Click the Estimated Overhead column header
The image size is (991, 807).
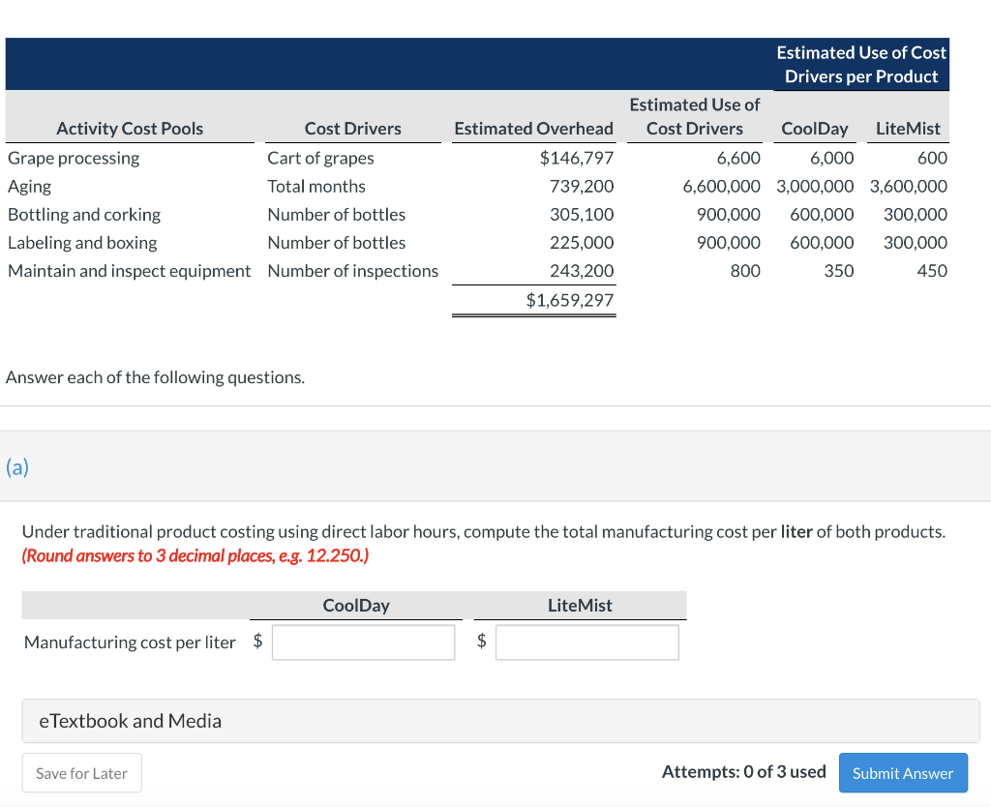coord(533,129)
